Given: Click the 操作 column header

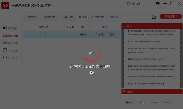Looking at the screenshot, I should click(105, 27).
